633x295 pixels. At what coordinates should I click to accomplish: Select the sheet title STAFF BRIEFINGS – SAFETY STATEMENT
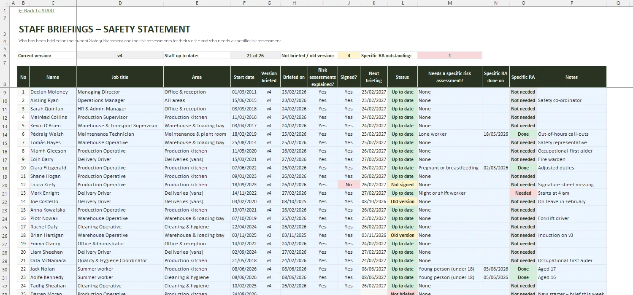[105, 29]
